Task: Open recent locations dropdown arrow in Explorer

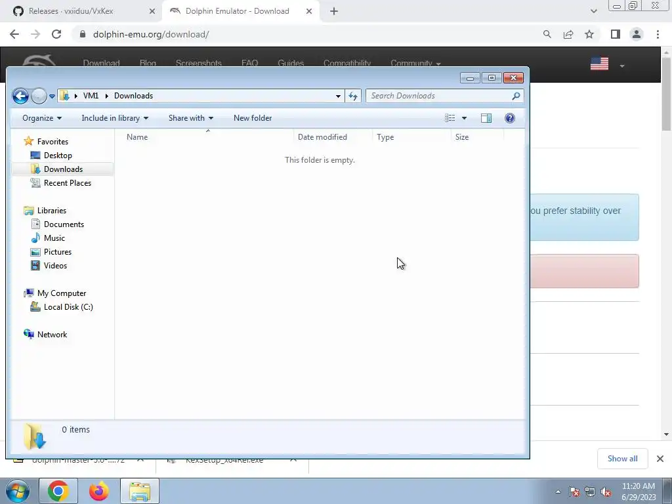Action: [52, 96]
